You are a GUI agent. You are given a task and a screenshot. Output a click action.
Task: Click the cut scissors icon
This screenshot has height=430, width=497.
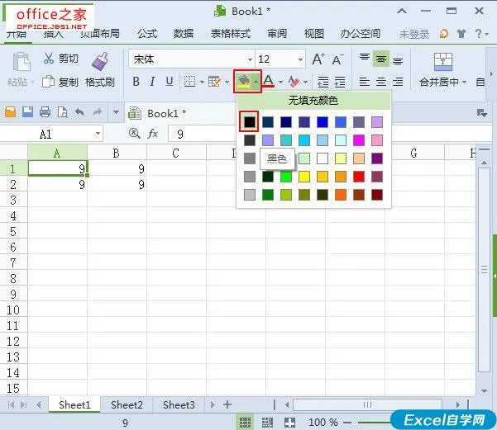coord(49,59)
